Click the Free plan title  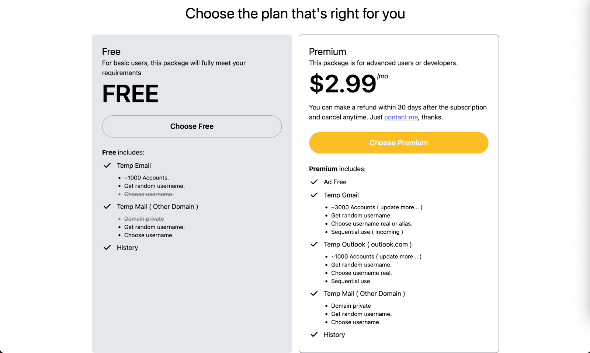coord(111,52)
